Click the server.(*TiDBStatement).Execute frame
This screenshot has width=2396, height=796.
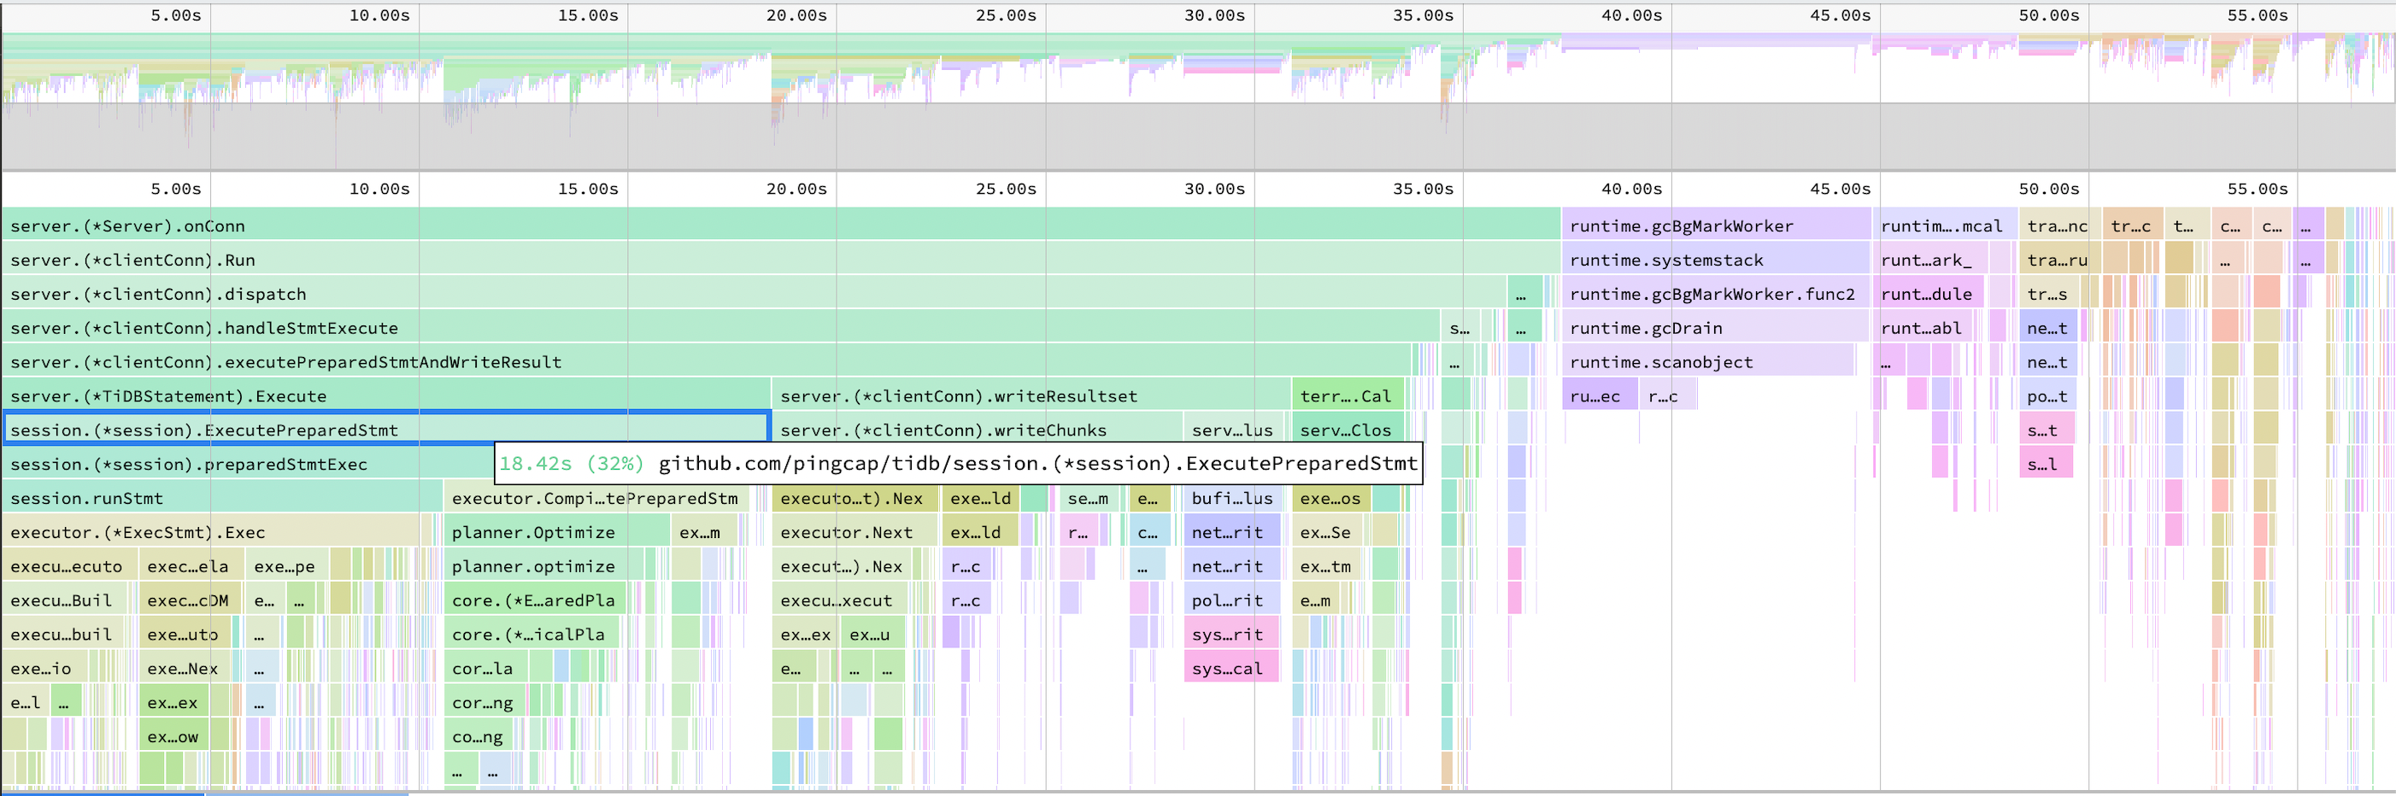pos(372,395)
